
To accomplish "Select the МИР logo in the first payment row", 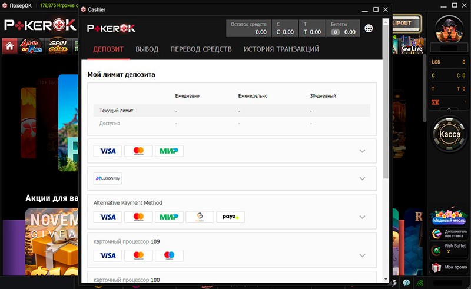I will click(169, 151).
